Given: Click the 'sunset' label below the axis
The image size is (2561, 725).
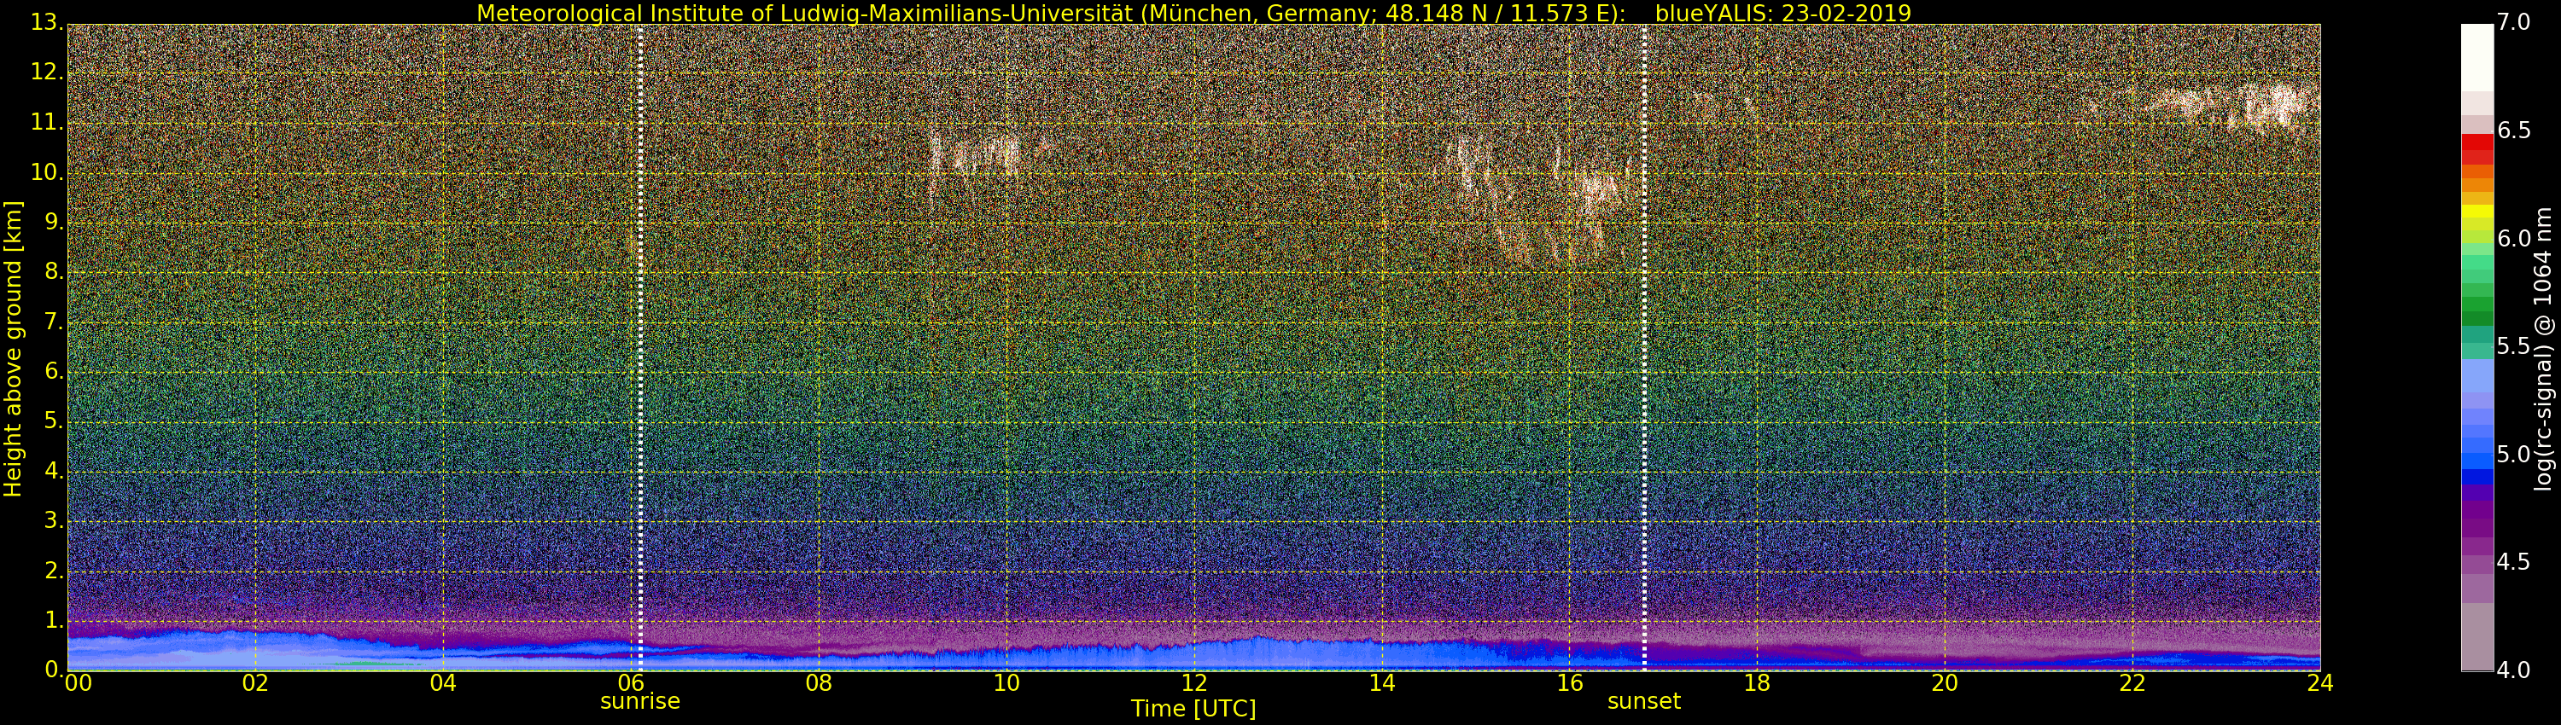Looking at the screenshot, I should point(1643,701).
